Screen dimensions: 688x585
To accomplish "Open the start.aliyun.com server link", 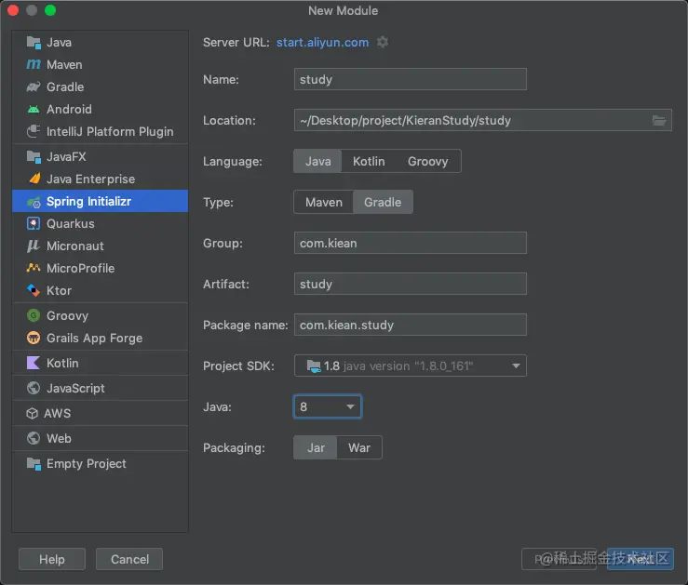I will [322, 42].
